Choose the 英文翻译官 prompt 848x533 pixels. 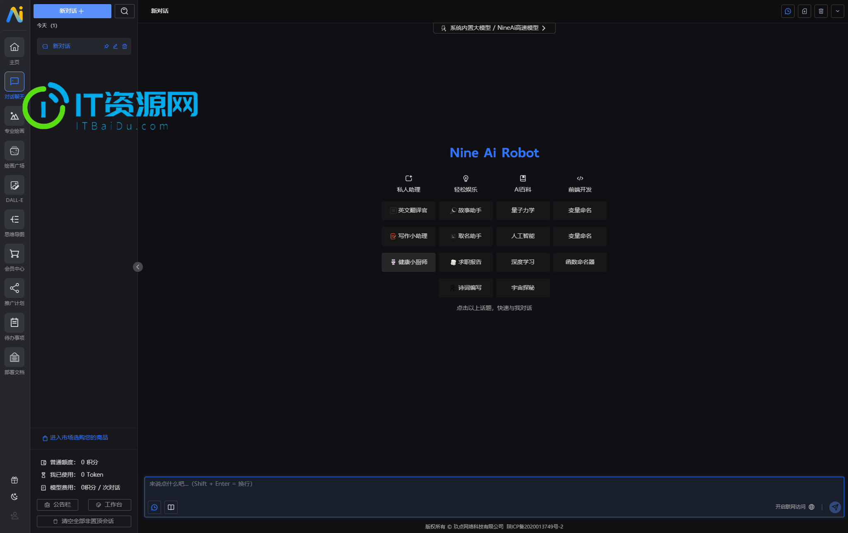(x=409, y=211)
